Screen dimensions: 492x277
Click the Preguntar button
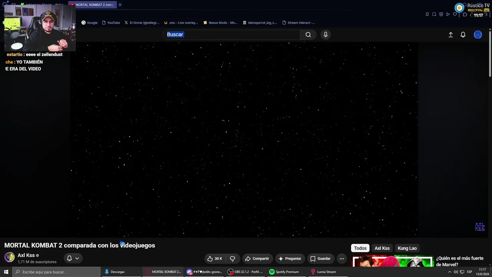(290, 259)
